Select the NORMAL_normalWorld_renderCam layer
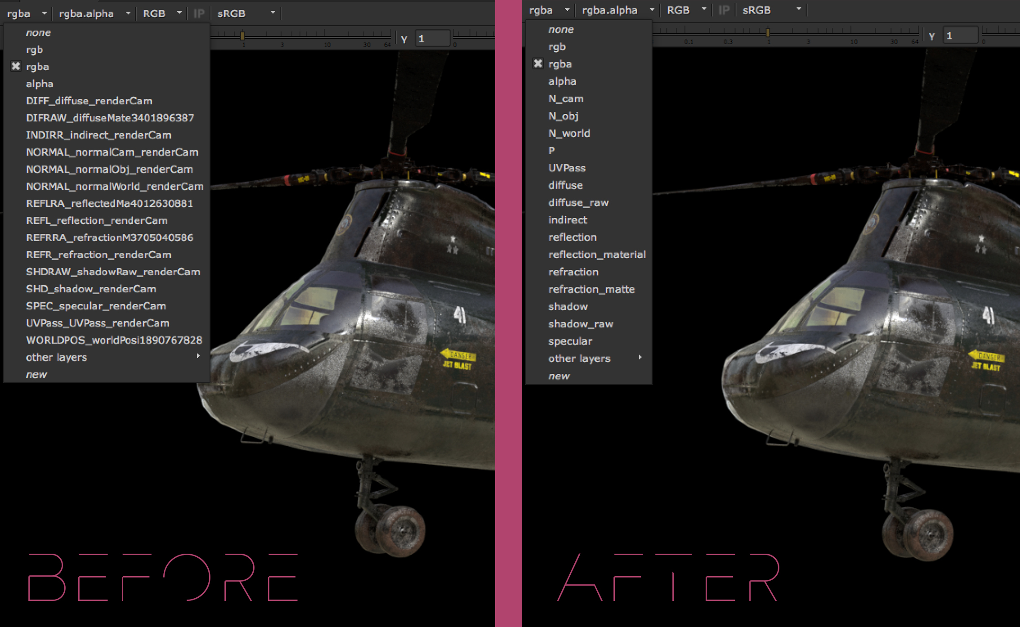Image resolution: width=1020 pixels, height=627 pixels. point(115,186)
